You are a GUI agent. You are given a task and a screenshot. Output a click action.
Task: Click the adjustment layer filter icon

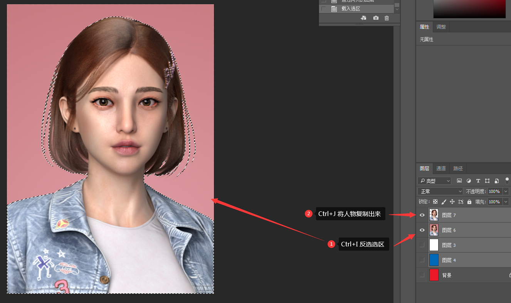point(469,181)
